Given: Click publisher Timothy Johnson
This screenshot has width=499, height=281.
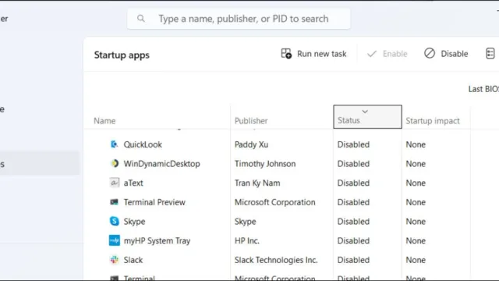Looking at the screenshot, I should 265,164.
